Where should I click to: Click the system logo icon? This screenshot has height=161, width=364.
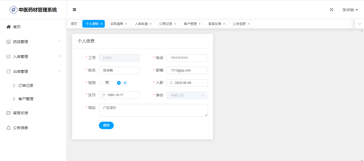click(x=13, y=10)
